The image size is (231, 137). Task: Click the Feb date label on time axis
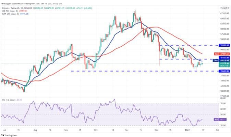tap(217, 130)
